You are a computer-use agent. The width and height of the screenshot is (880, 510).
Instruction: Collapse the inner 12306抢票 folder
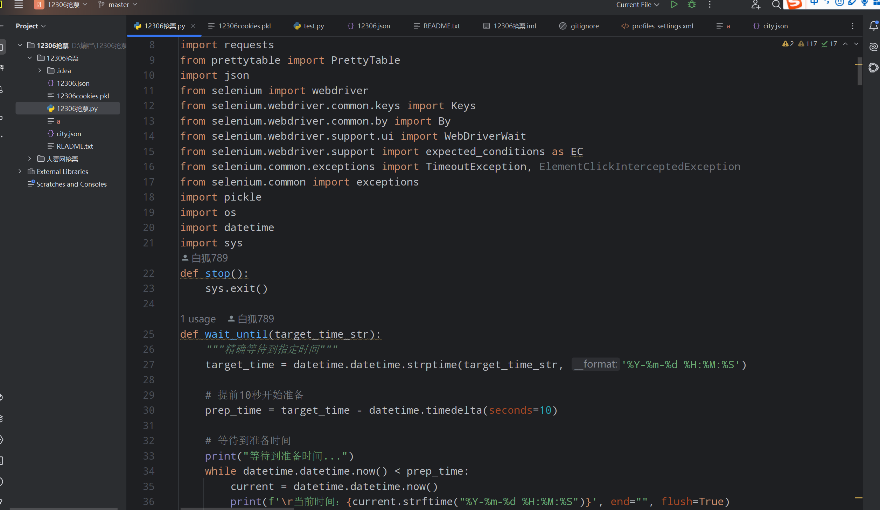(x=30, y=58)
